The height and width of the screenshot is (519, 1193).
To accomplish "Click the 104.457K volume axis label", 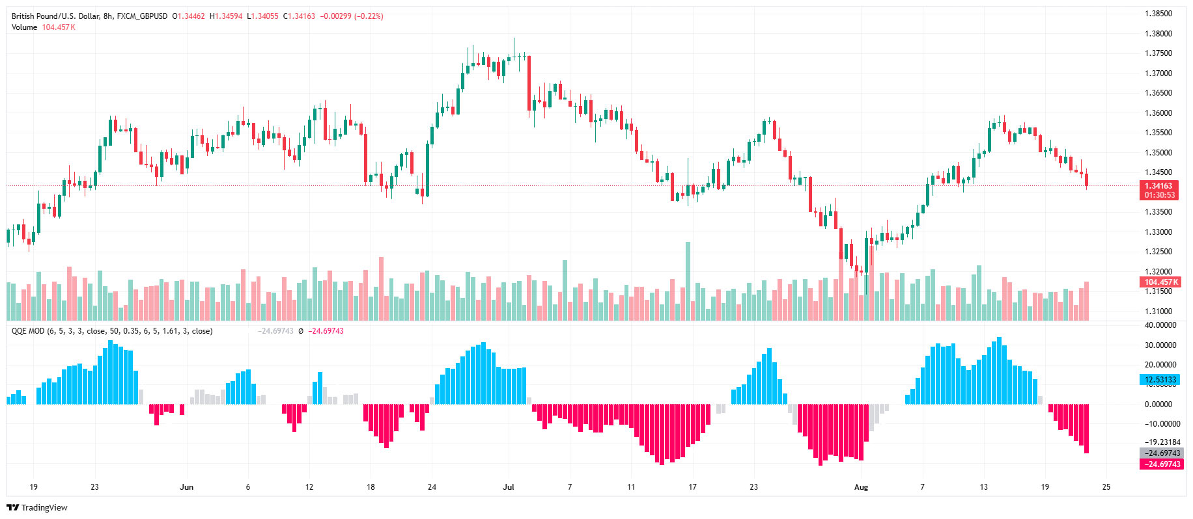I will (1162, 282).
